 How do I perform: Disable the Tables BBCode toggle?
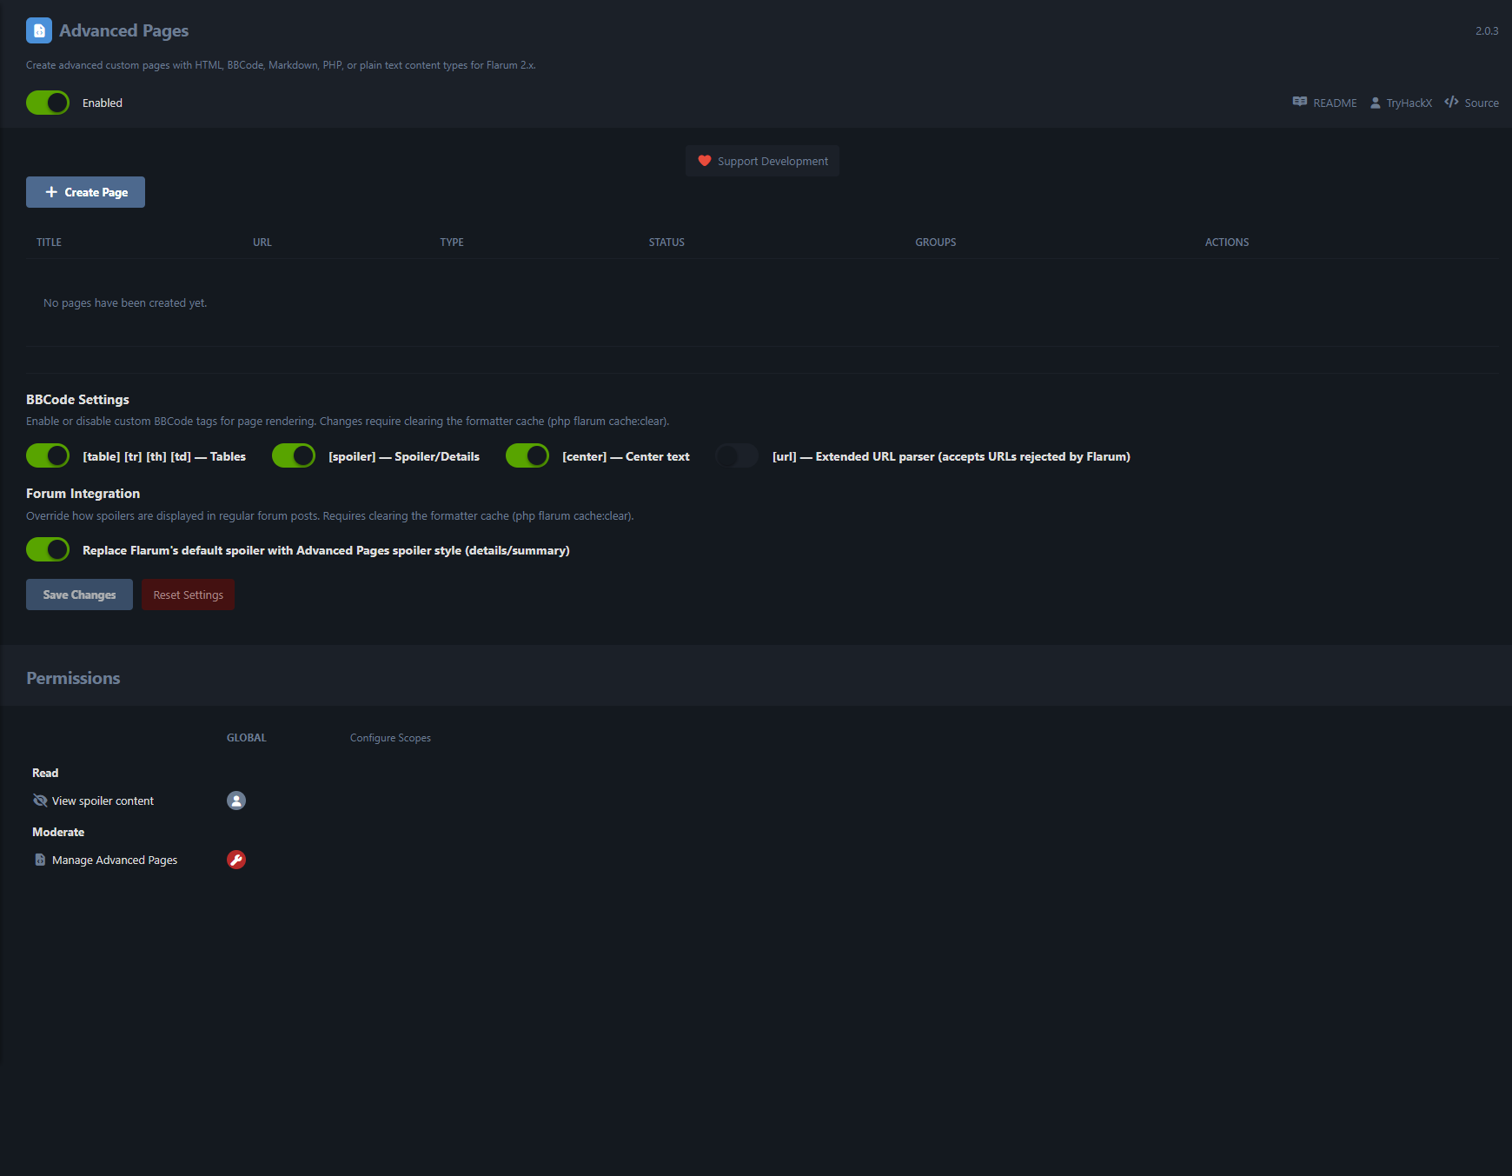click(48, 455)
